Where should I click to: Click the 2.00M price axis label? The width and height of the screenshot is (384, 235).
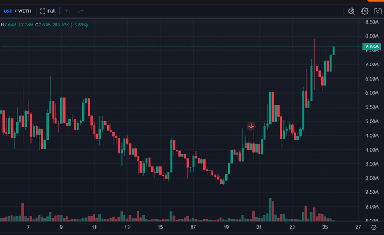[x=372, y=207]
